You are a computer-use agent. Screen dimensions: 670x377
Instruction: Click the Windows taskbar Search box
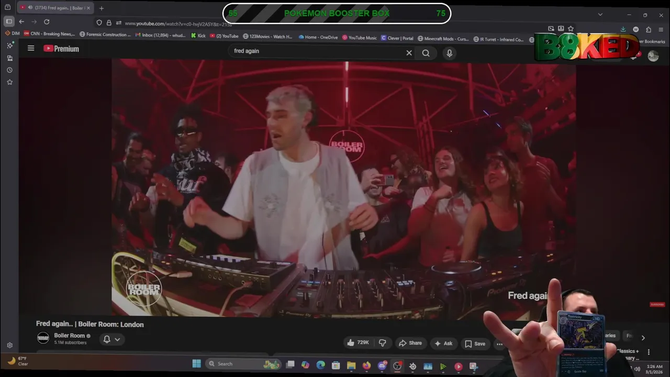click(243, 364)
